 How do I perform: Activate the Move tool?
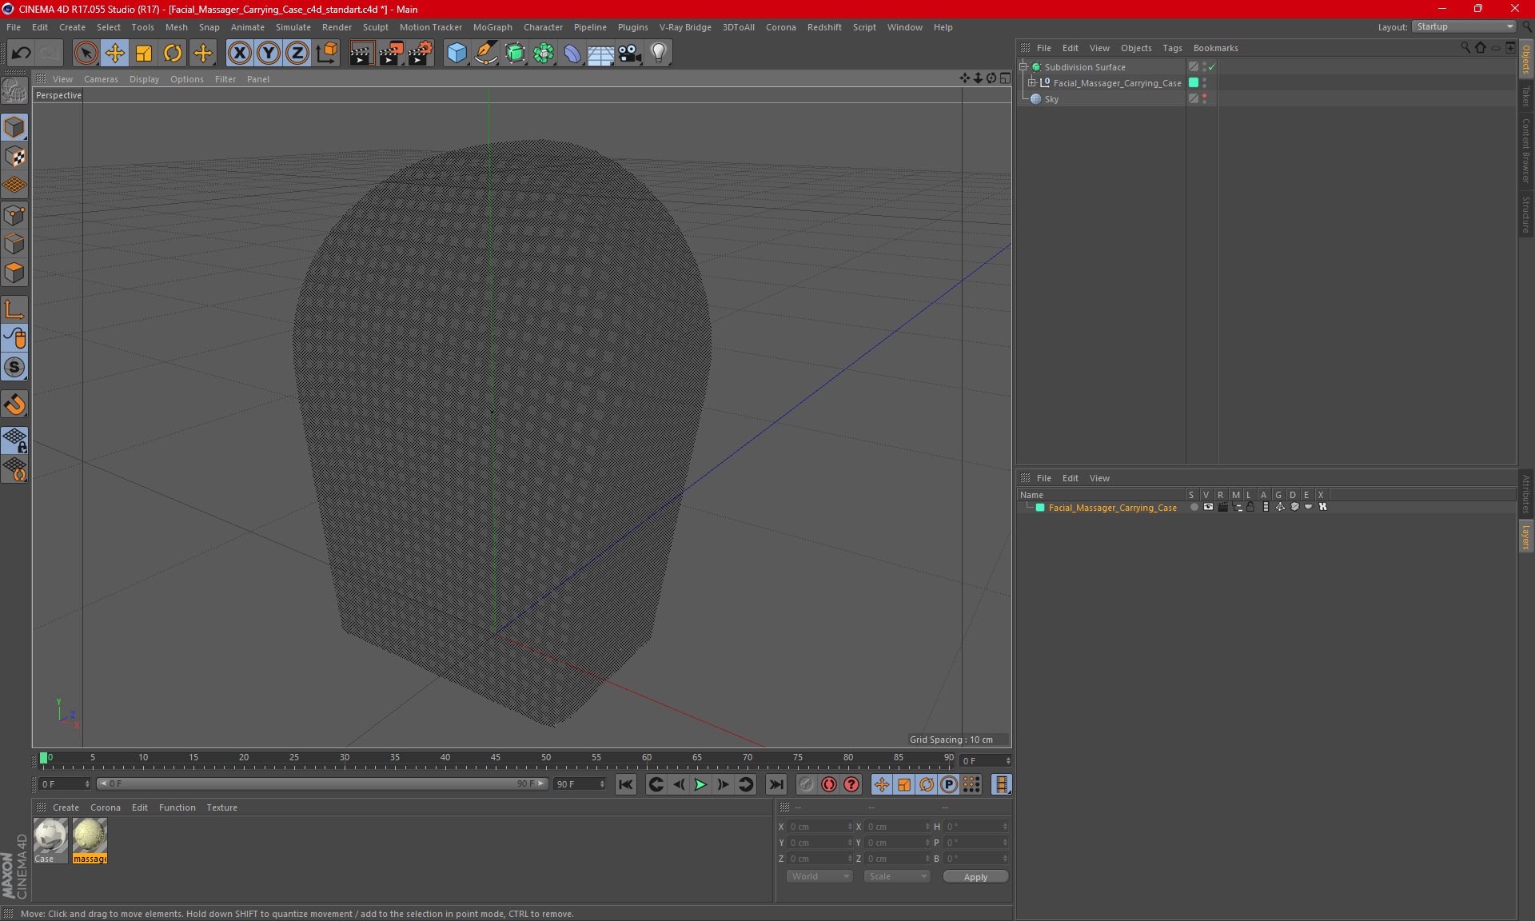(x=115, y=53)
